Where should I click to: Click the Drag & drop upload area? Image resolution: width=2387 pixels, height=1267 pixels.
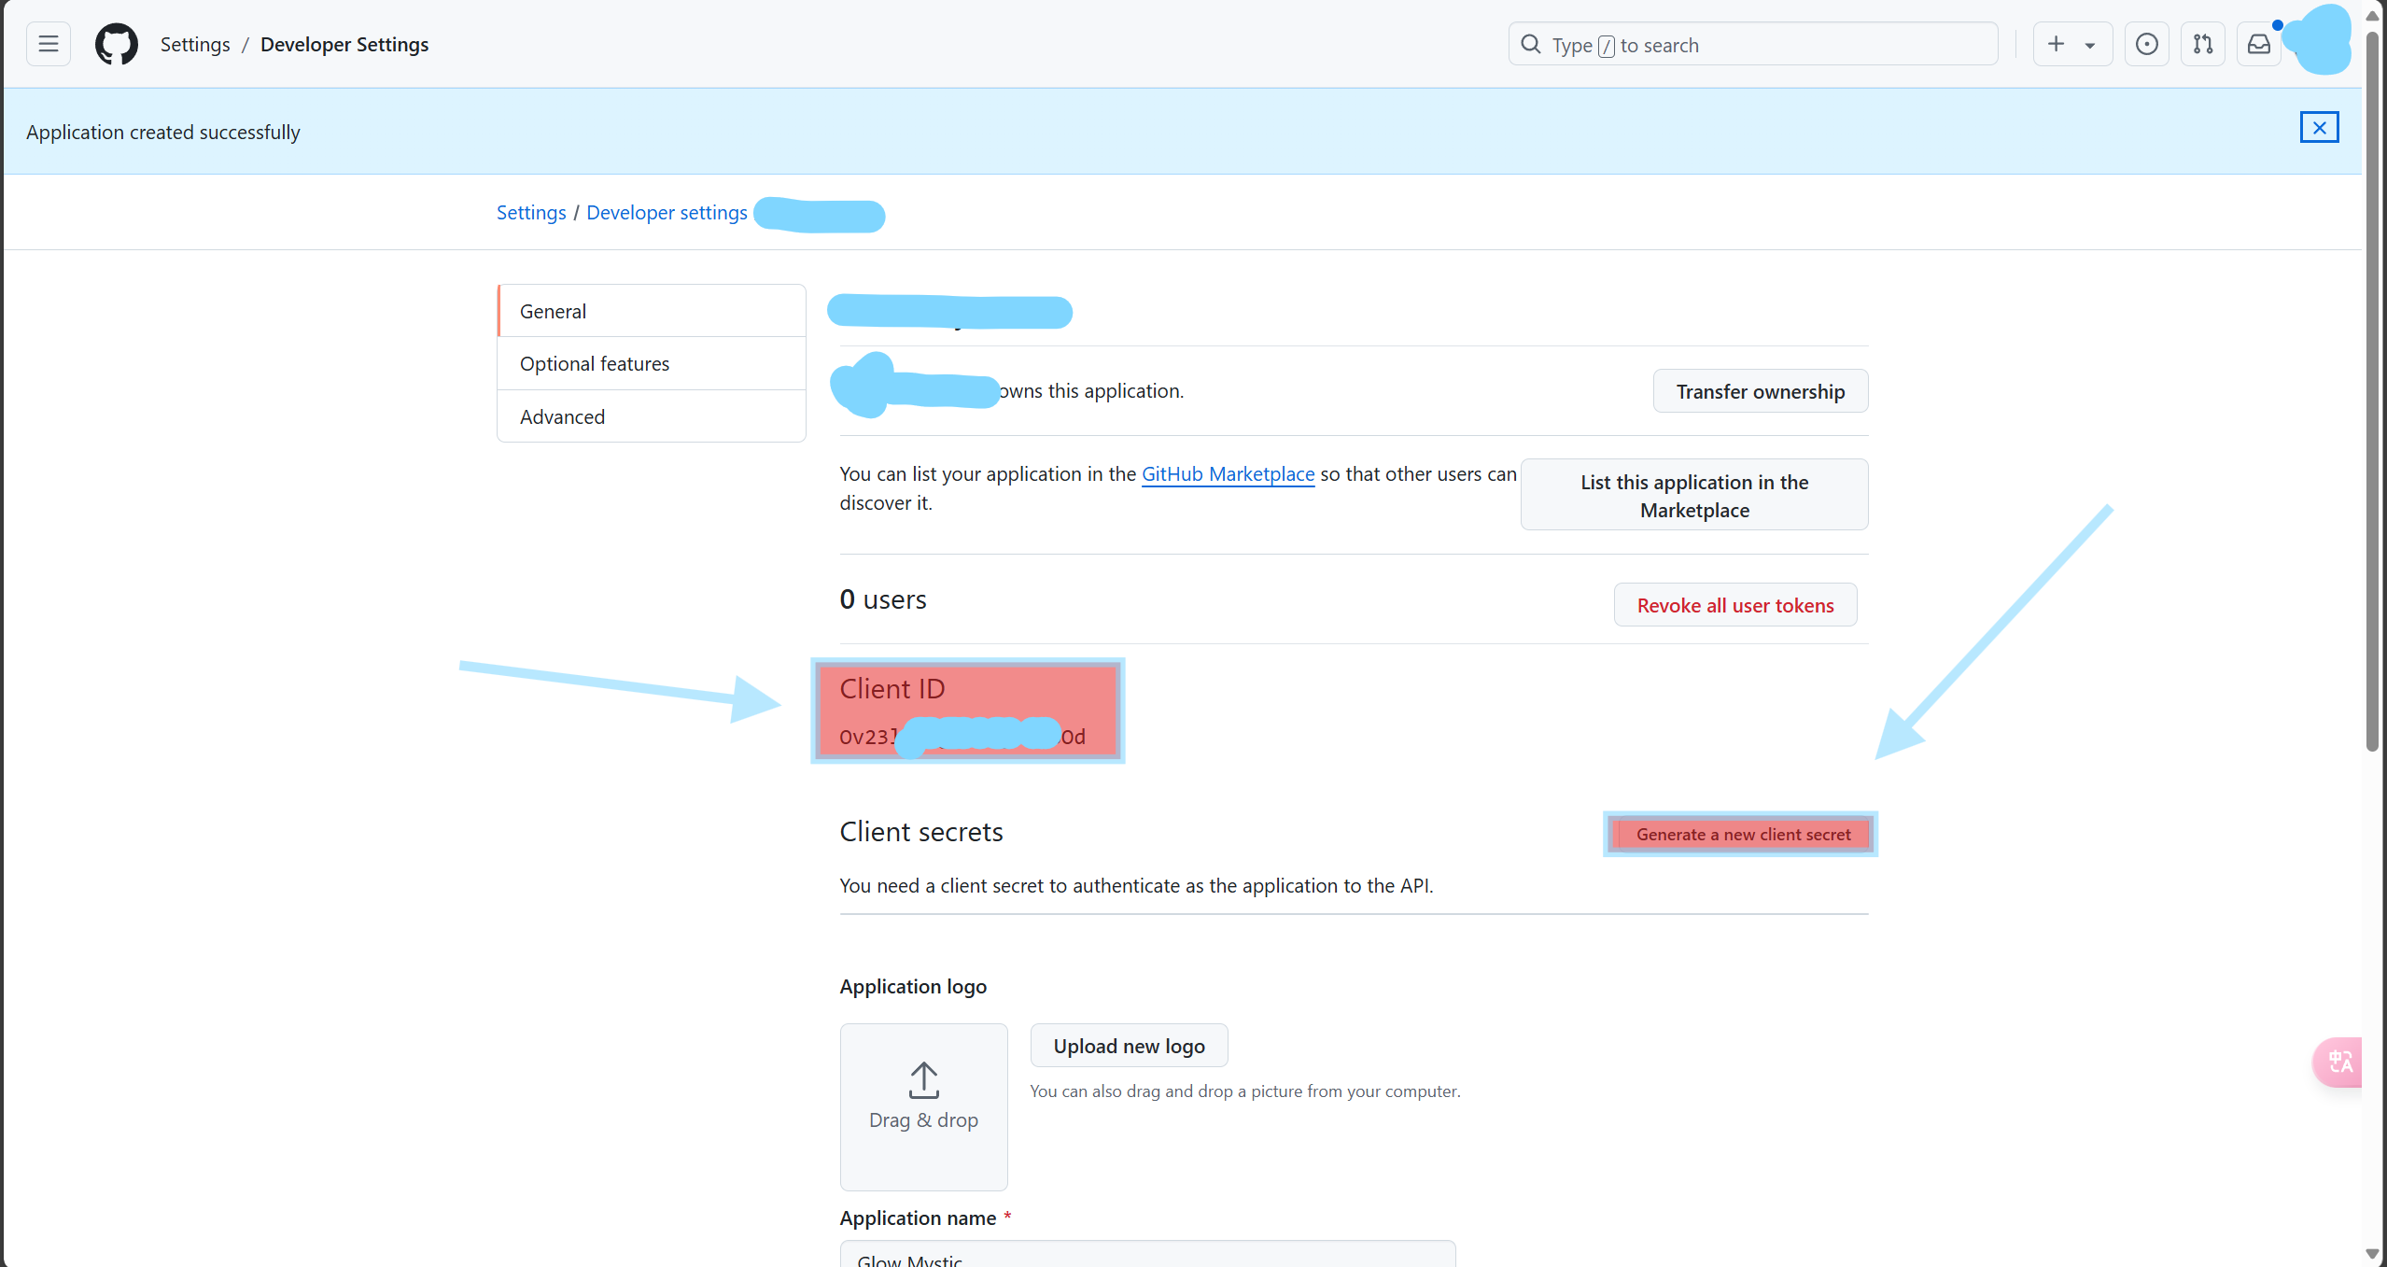923,1106
